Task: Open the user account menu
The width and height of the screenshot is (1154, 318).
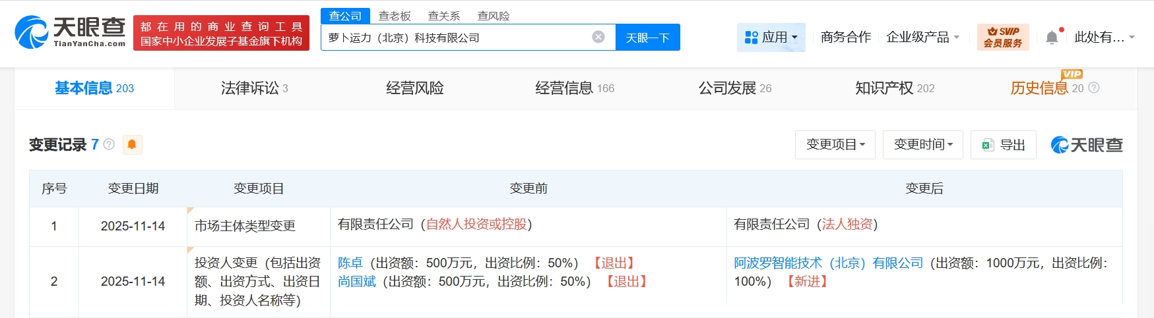Action: (1104, 37)
